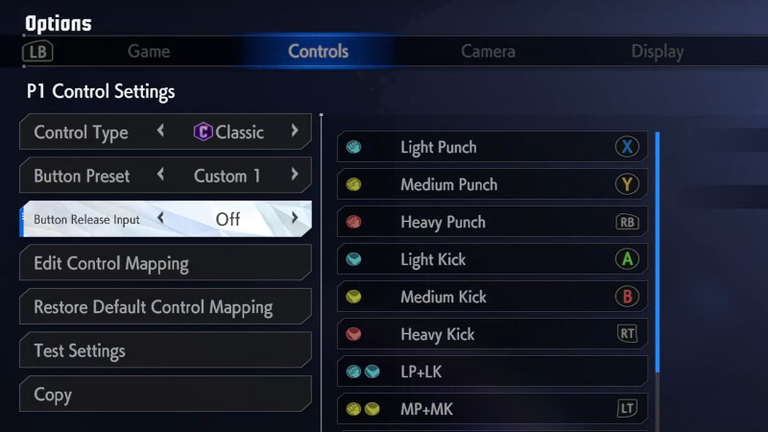Switch Control Type using right arrow
Viewport: 768px width, 432px height.
click(x=295, y=132)
